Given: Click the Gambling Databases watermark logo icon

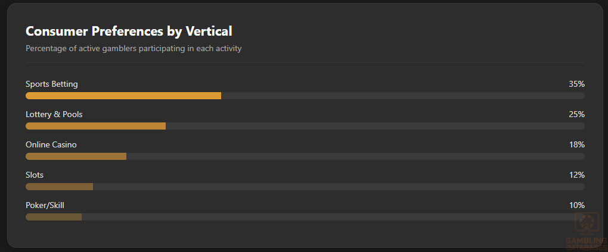Looking at the screenshot, I should coord(586,222).
